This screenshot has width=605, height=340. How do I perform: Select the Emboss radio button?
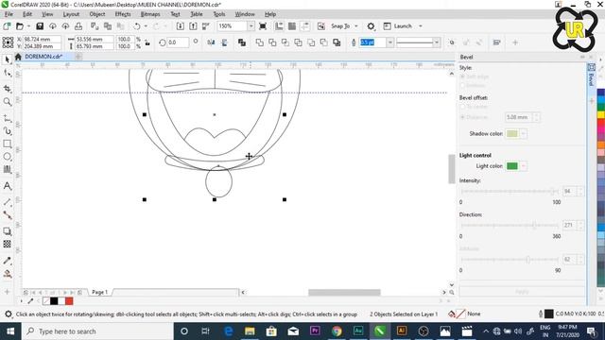[x=462, y=86]
